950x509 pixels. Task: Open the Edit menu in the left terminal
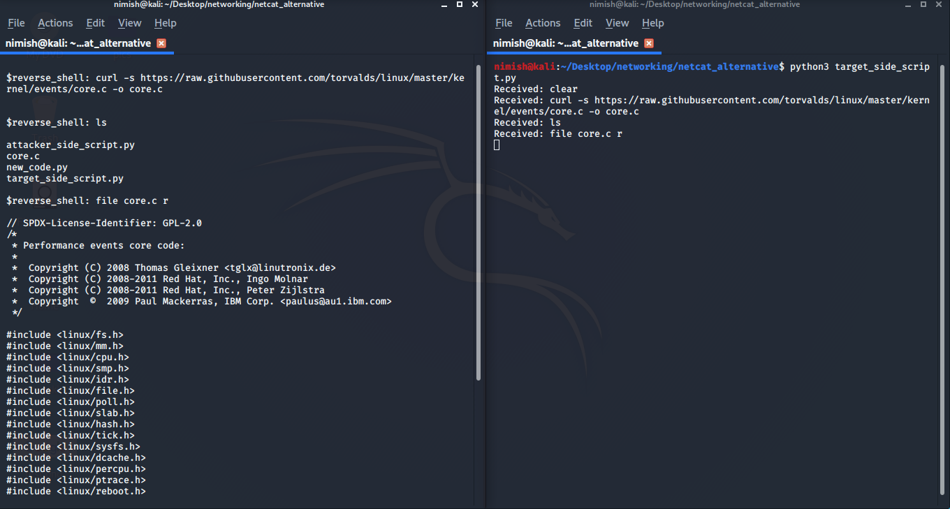tap(95, 22)
